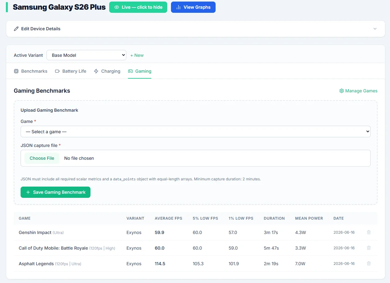390x283 pixels.
Task: Click the Variant column header
Action: pos(135,218)
